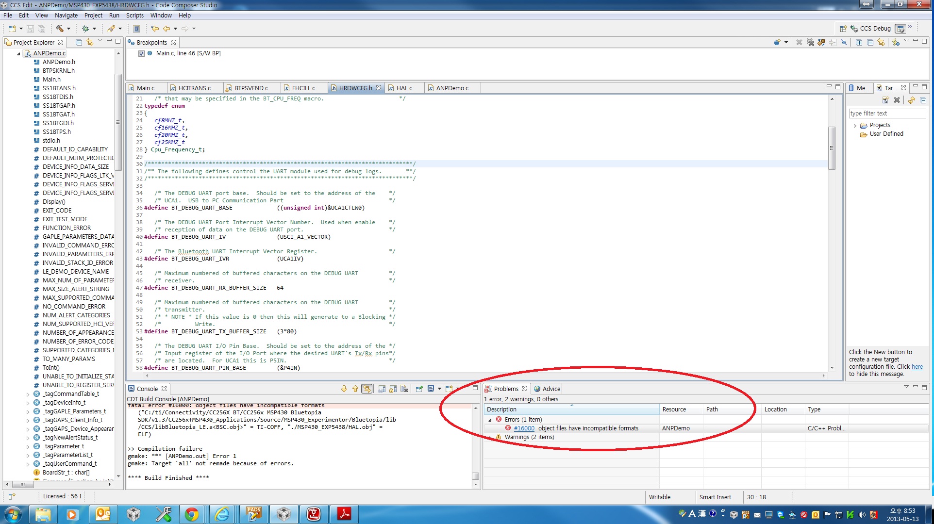Click Expand All icon in Breakpoints view
The width and height of the screenshot is (934, 524).
(859, 43)
